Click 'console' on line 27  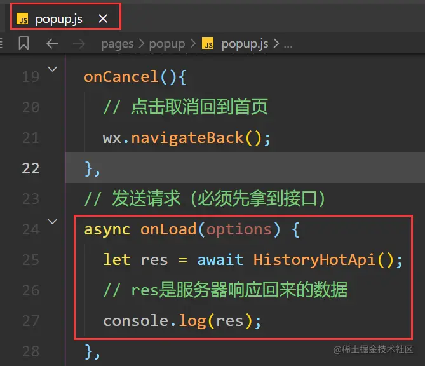tap(136, 321)
